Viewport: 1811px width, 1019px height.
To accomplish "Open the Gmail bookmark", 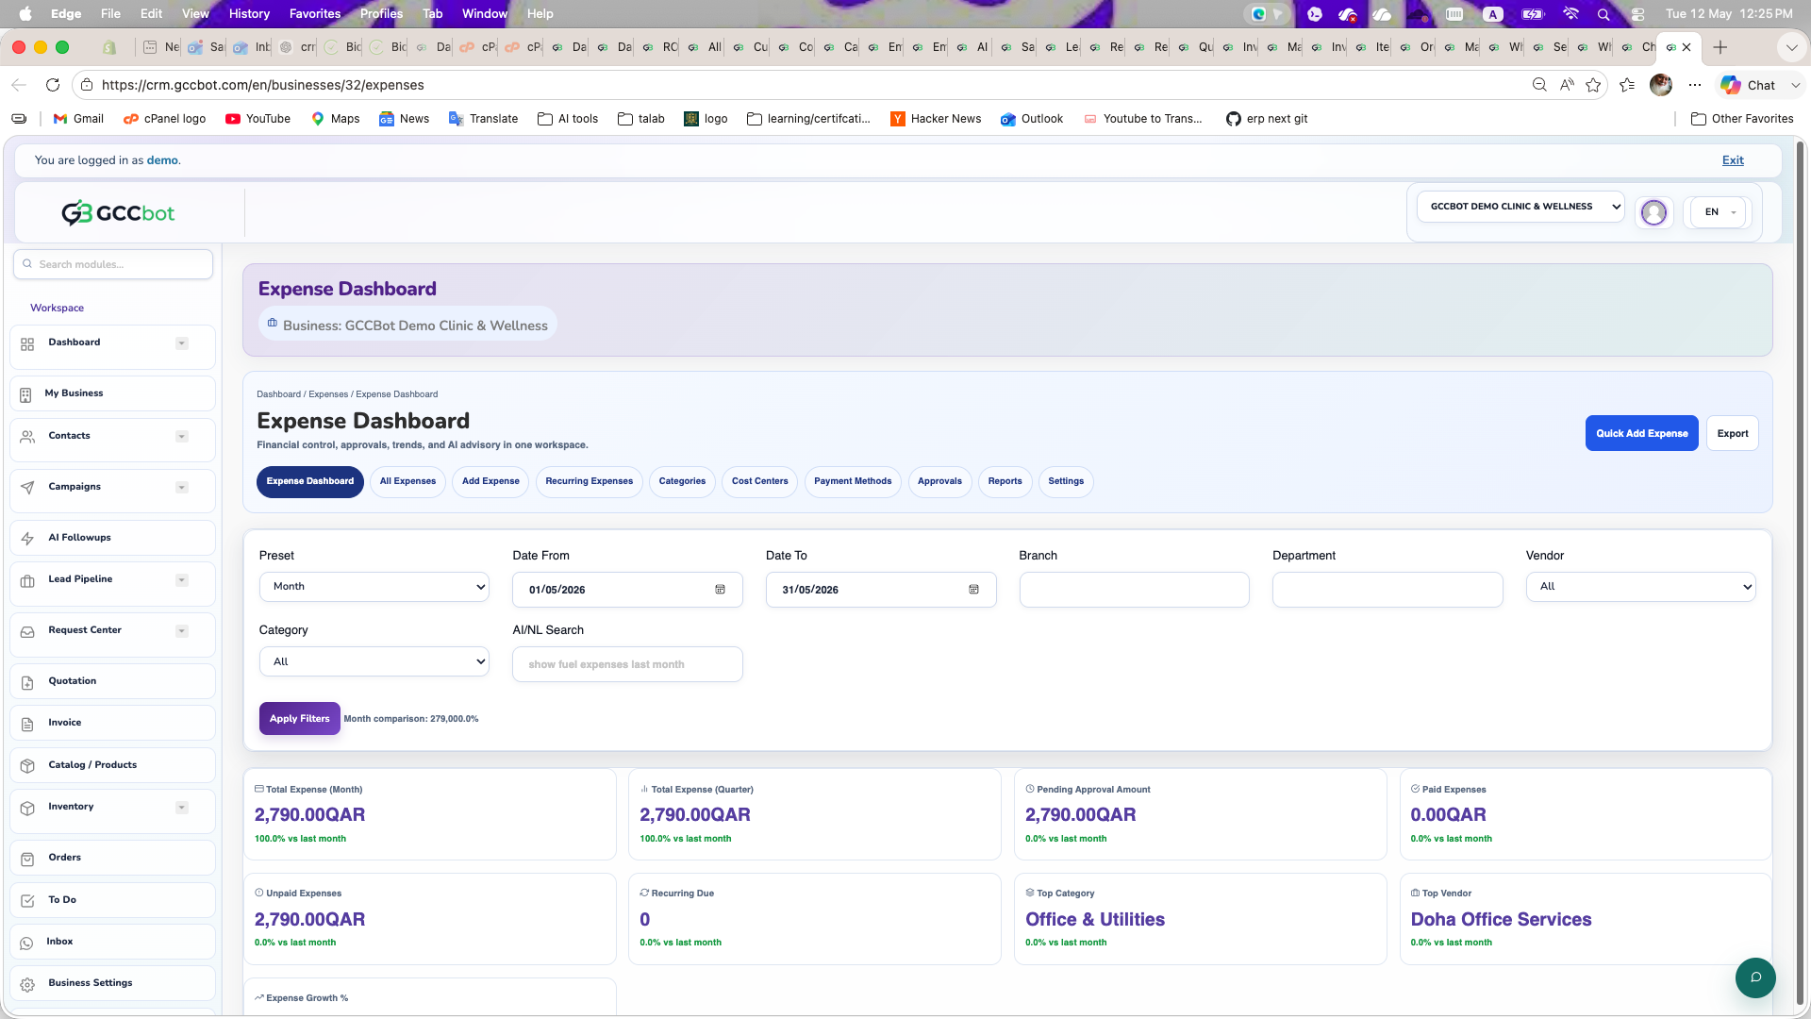I will coord(78,119).
